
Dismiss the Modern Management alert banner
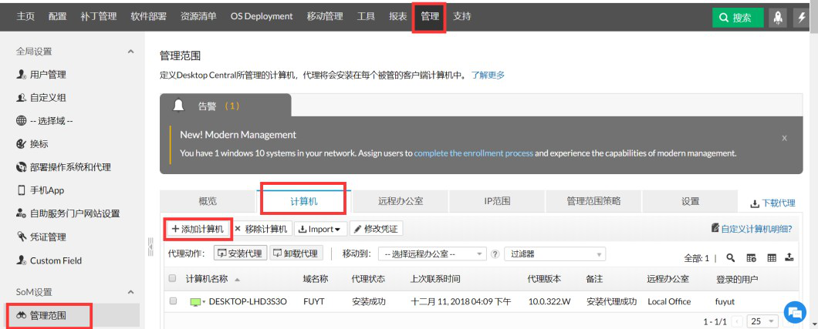784,138
